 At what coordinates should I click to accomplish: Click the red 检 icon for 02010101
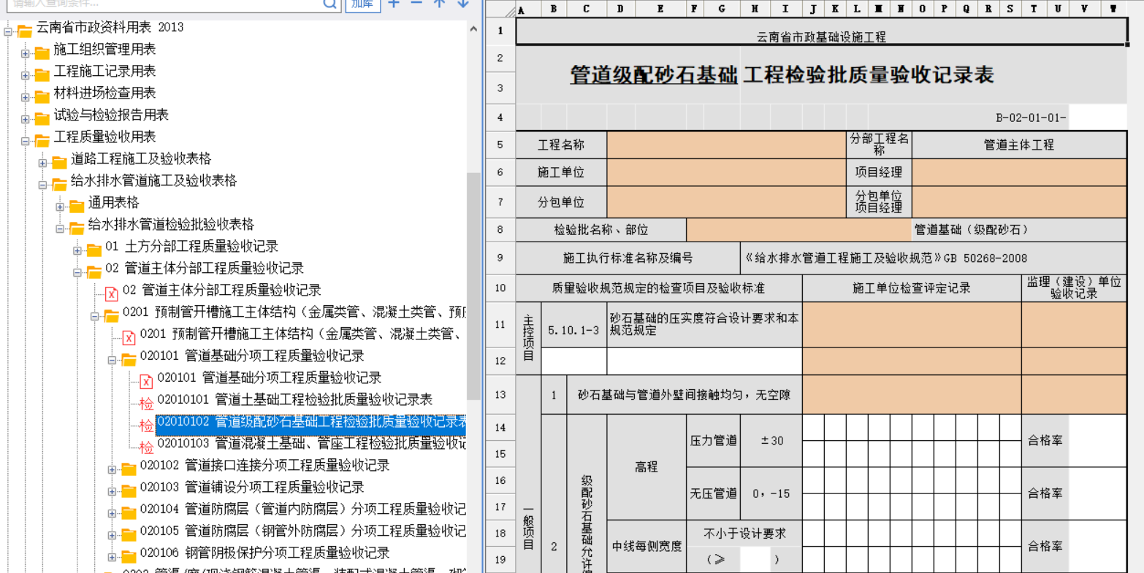coord(146,403)
